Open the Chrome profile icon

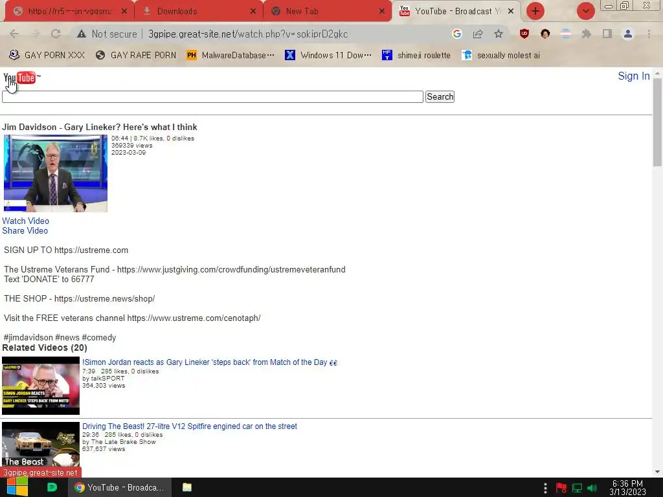pyautogui.click(x=628, y=34)
